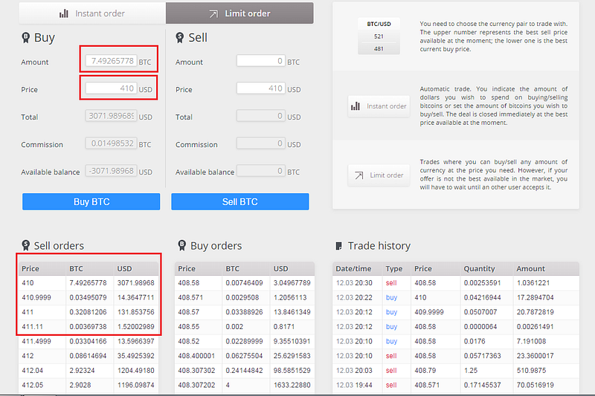Click buy order USD value 1633.22880

pos(292,385)
